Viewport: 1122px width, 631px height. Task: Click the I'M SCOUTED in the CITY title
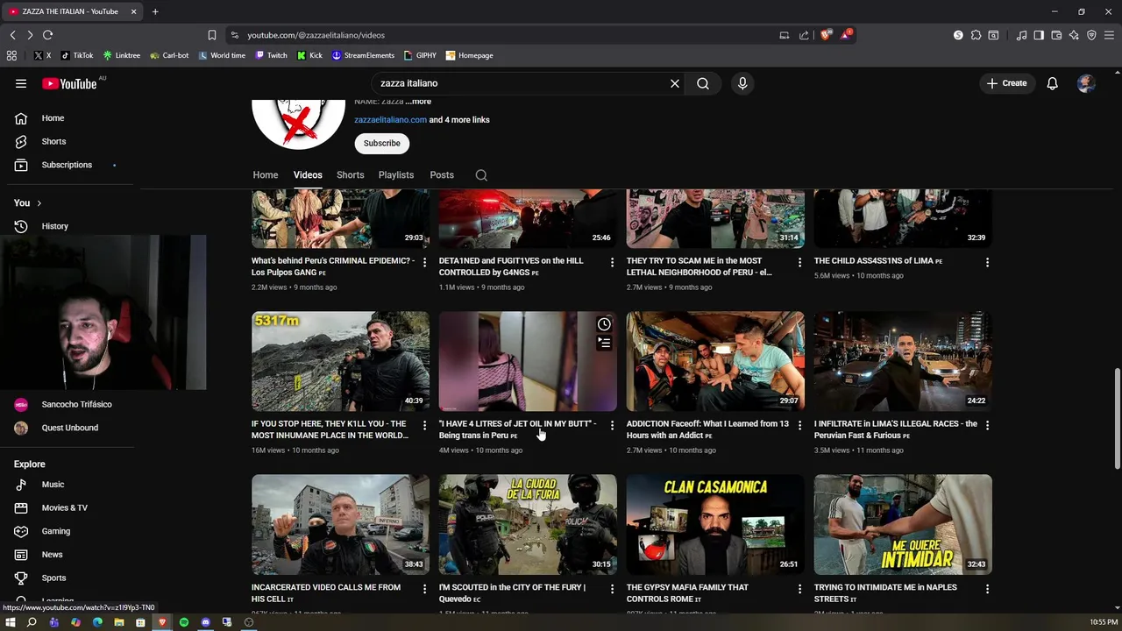pyautogui.click(x=513, y=593)
